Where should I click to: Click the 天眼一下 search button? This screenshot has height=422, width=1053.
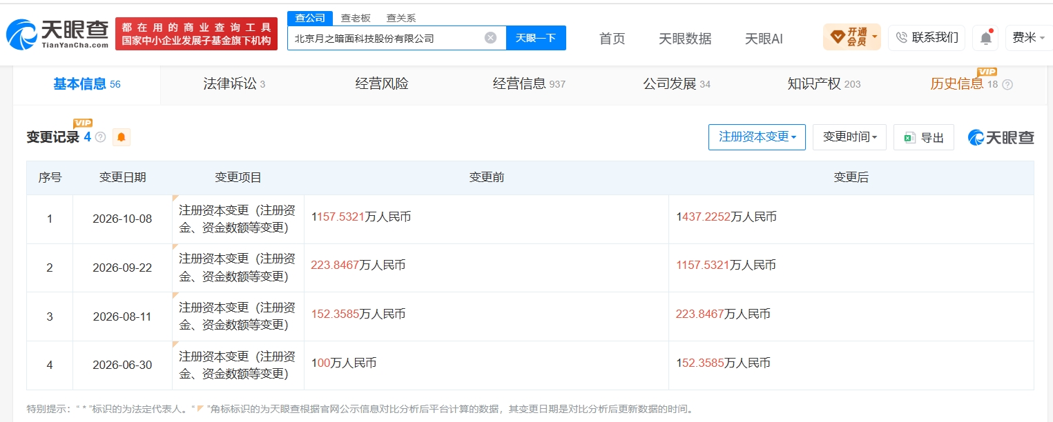click(536, 38)
